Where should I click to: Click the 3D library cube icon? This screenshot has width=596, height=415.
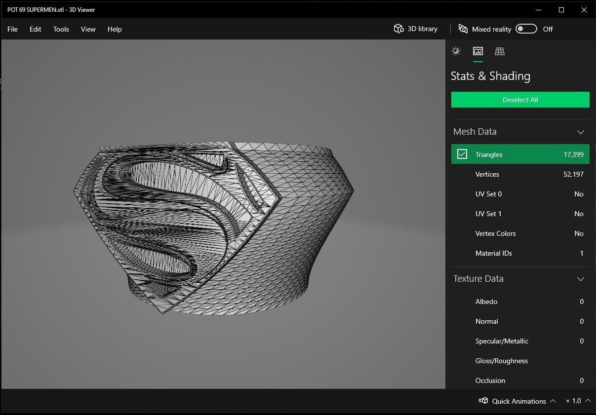point(398,29)
